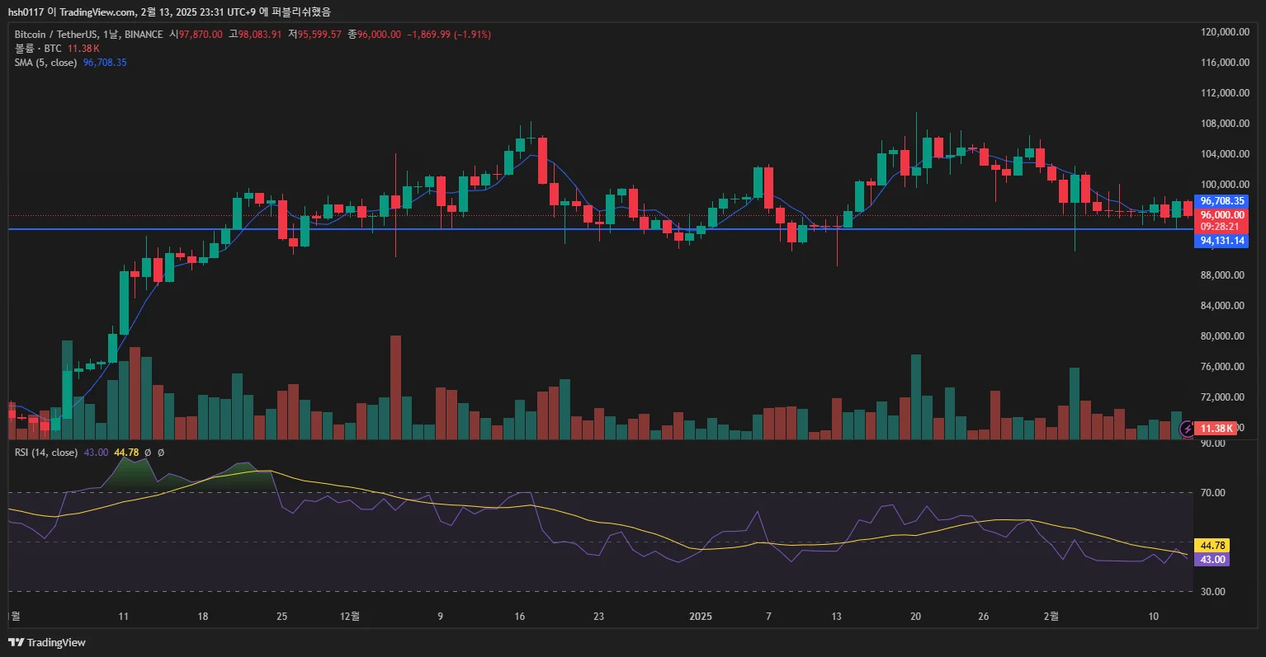Click the date label 10 on time axis
The image size is (1266, 657).
[x=1153, y=617]
